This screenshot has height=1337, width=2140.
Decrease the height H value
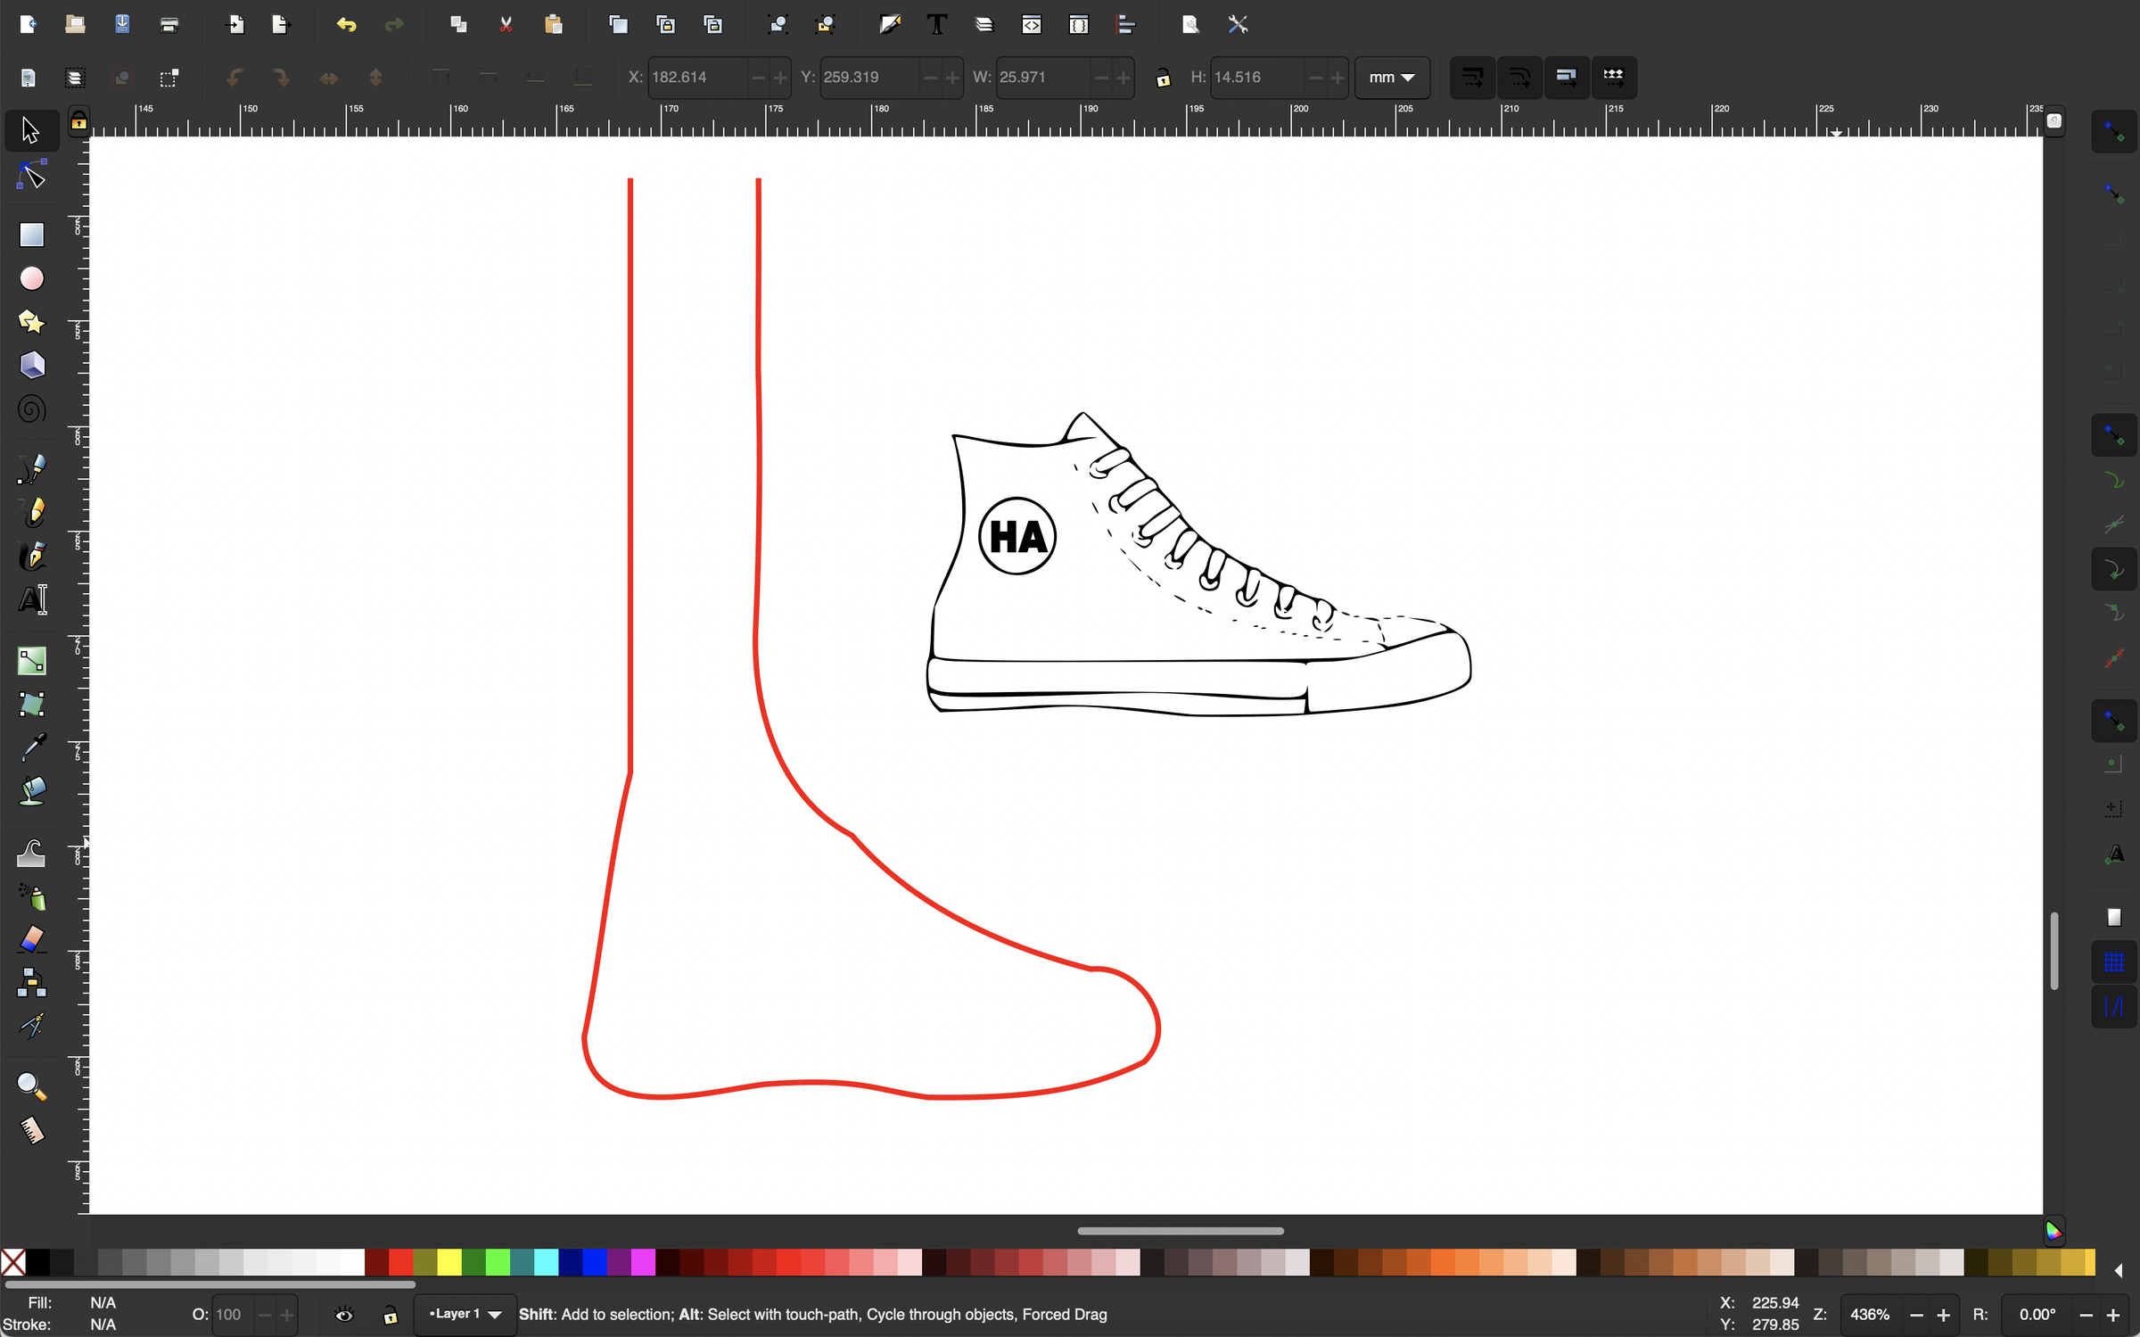click(x=1315, y=78)
